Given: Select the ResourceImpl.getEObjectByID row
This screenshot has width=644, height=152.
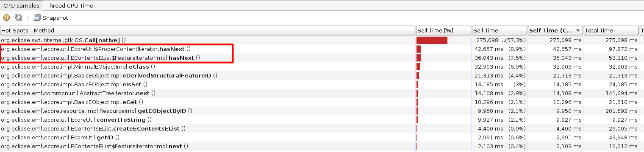Looking at the screenshot, I should click(322, 111).
